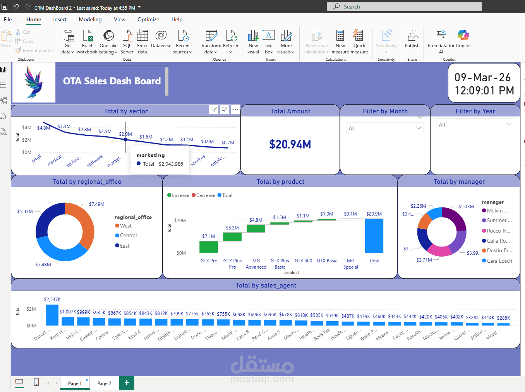Open OneLake catalog
Screen dimensions: 525x392
pyautogui.click(x=108, y=42)
